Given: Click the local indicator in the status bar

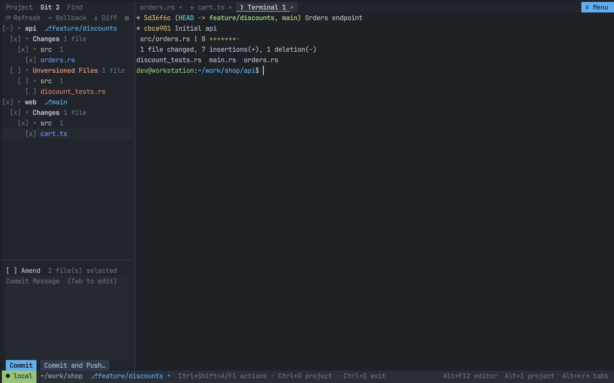Looking at the screenshot, I should point(19,376).
